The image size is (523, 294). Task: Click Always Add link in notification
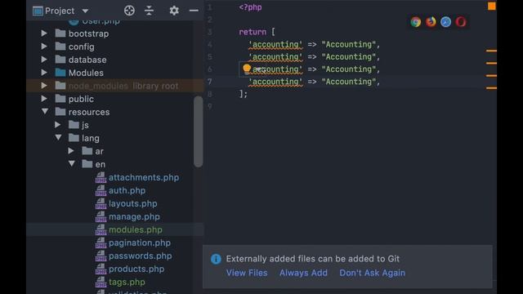tap(303, 273)
